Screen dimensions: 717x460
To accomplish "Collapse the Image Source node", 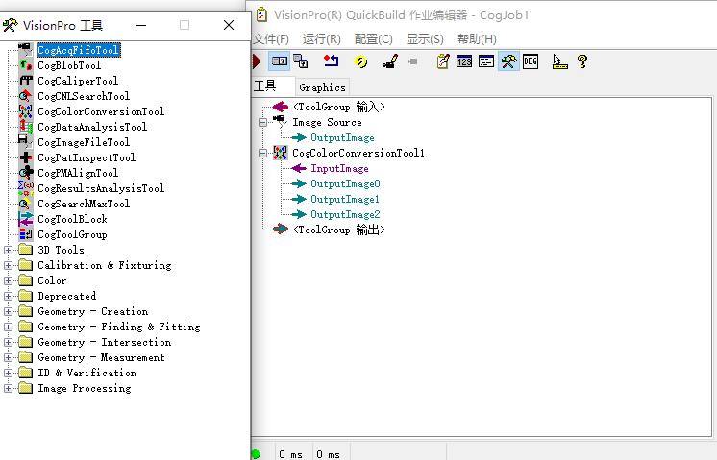I will tap(263, 122).
